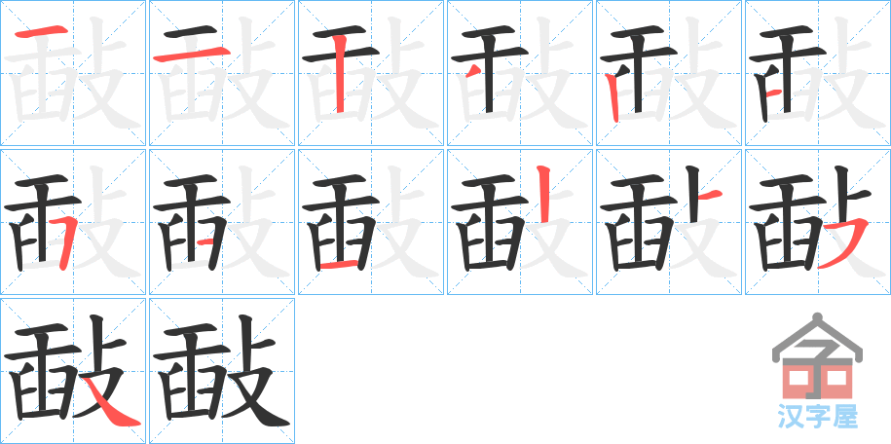Select the fifth stroke step thumbnail
The image size is (891, 444).
669,73
